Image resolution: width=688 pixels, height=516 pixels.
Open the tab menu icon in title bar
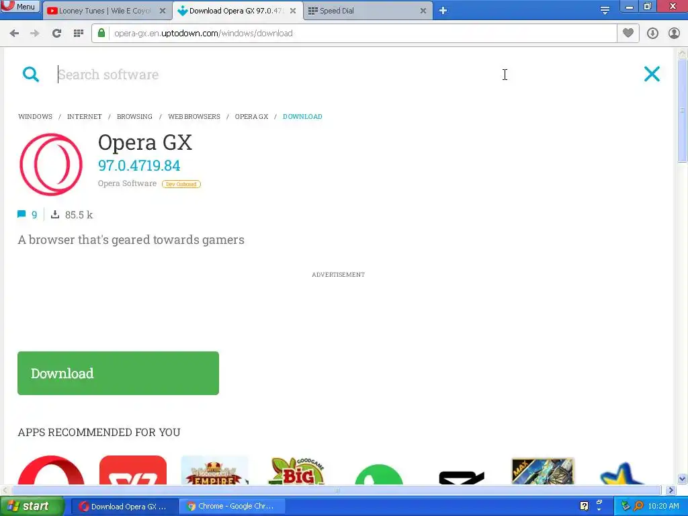click(605, 11)
